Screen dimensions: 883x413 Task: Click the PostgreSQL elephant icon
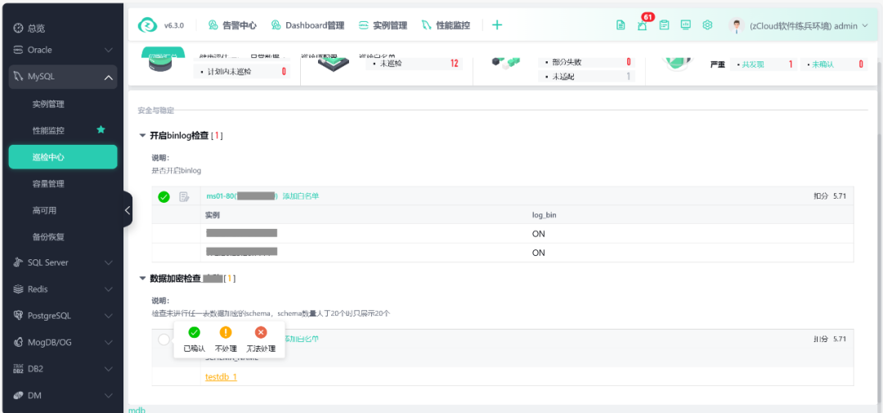coord(18,316)
